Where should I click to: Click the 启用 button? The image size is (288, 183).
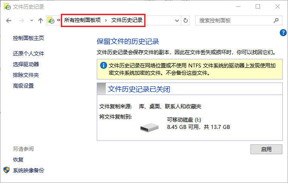266,149
